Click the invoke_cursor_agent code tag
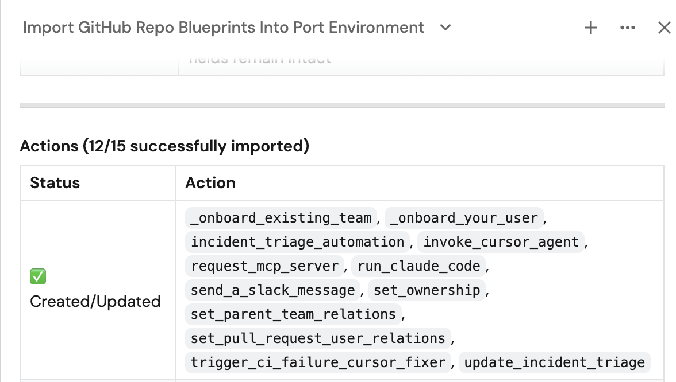 (501, 242)
